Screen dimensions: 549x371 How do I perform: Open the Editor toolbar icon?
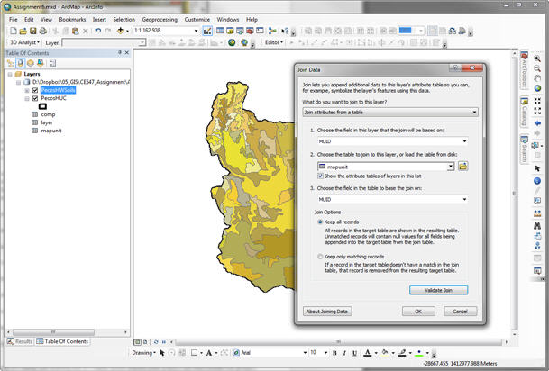[207, 31]
